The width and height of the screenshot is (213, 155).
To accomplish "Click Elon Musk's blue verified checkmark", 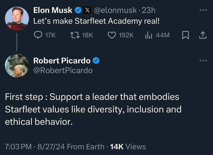I will pos(78,10).
